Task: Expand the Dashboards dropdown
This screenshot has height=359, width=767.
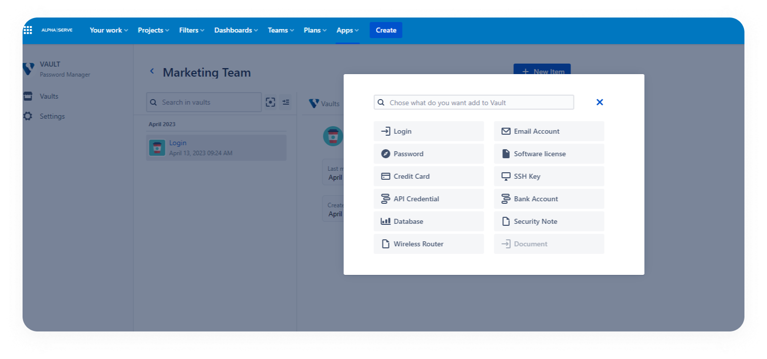Action: (235, 30)
